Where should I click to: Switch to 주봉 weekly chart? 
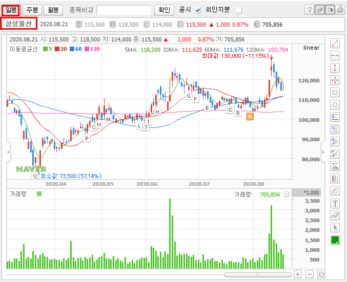click(32, 10)
